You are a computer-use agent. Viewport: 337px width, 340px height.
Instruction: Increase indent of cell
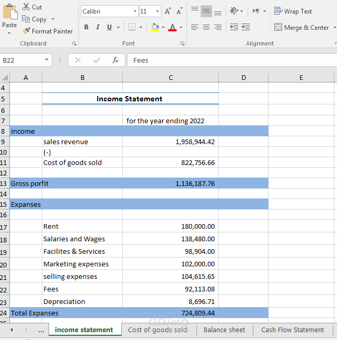pos(246,27)
